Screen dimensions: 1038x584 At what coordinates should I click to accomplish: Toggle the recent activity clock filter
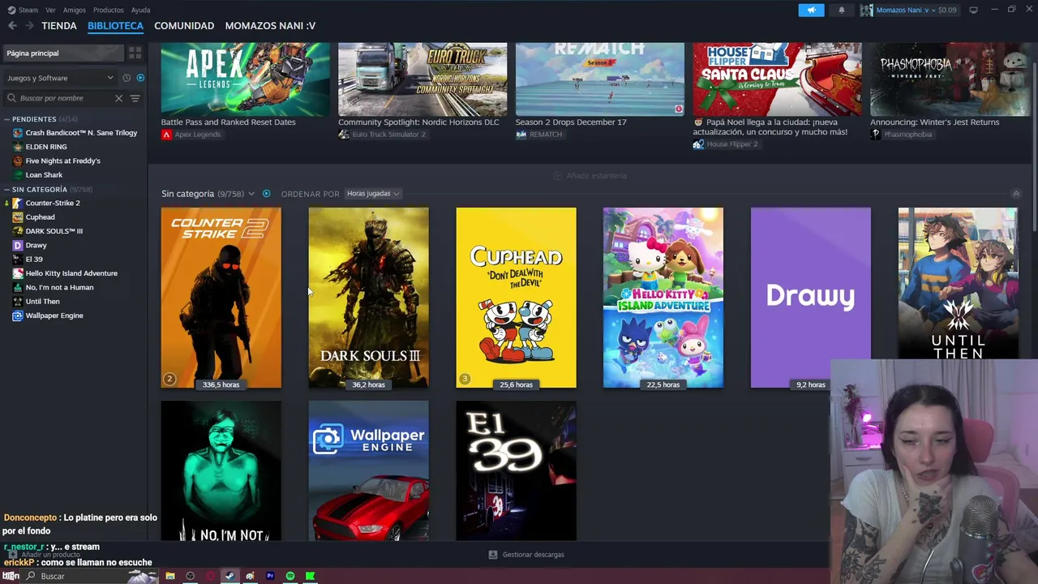pyautogui.click(x=127, y=78)
